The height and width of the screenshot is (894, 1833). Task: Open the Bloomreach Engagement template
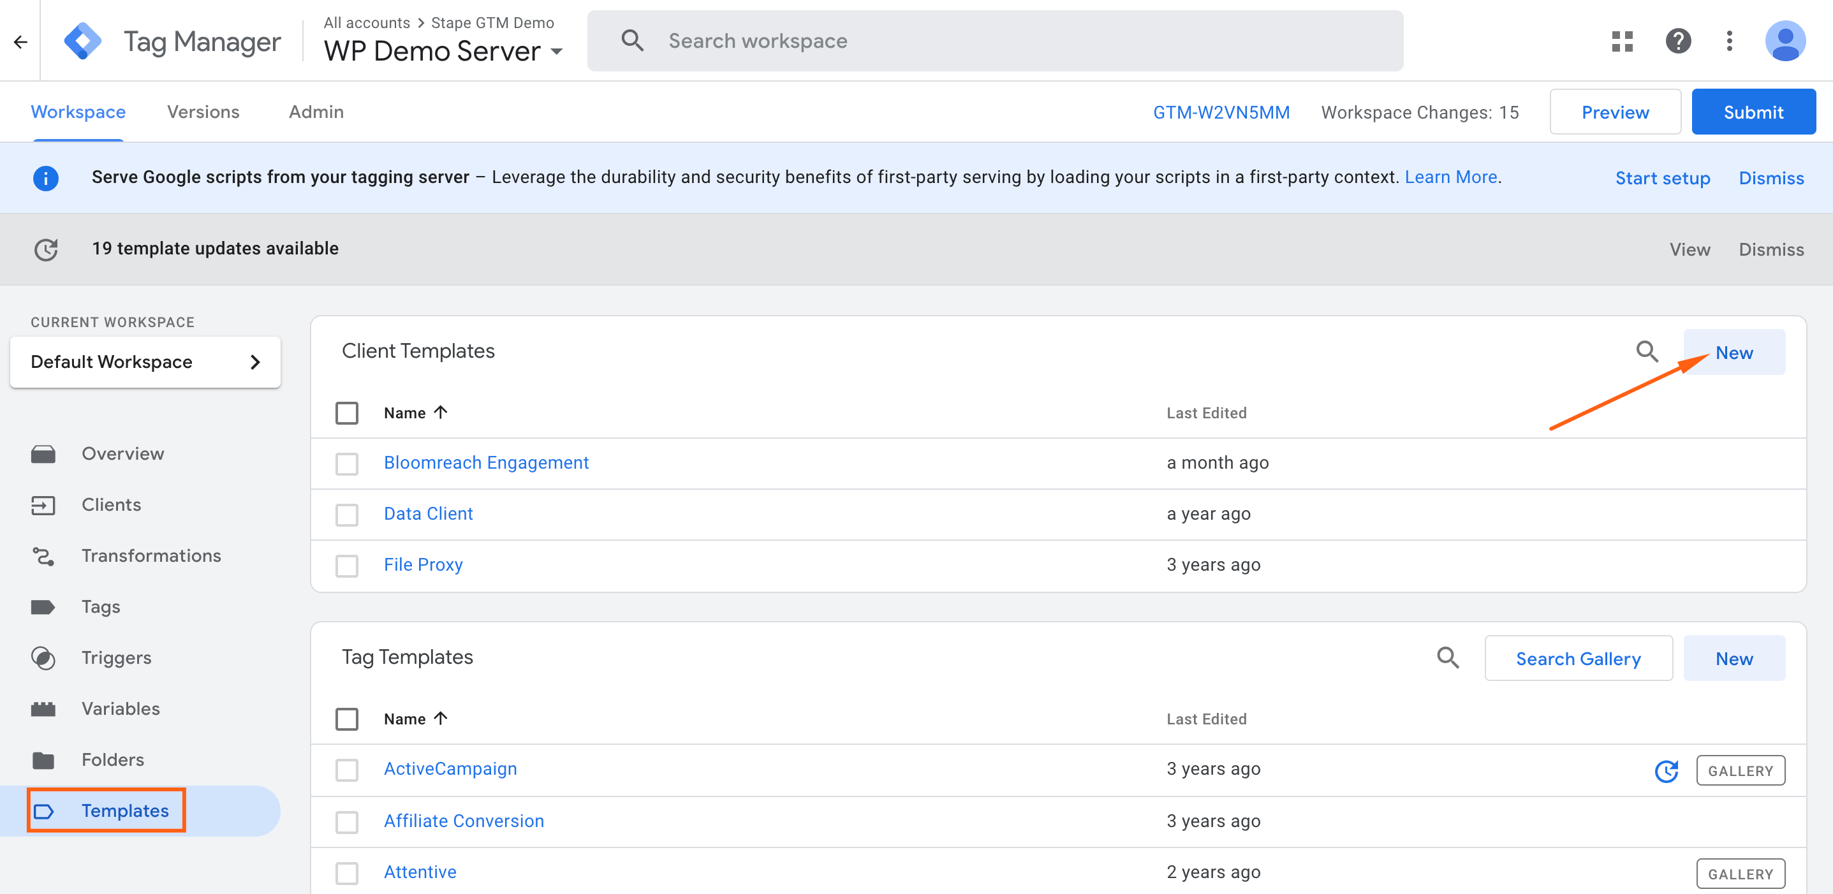(x=486, y=463)
